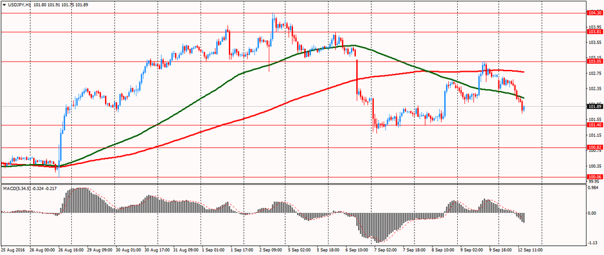Viewport: 604px width, 255px height.
Task: Click the 102.75 price scale value
Action: (594, 73)
